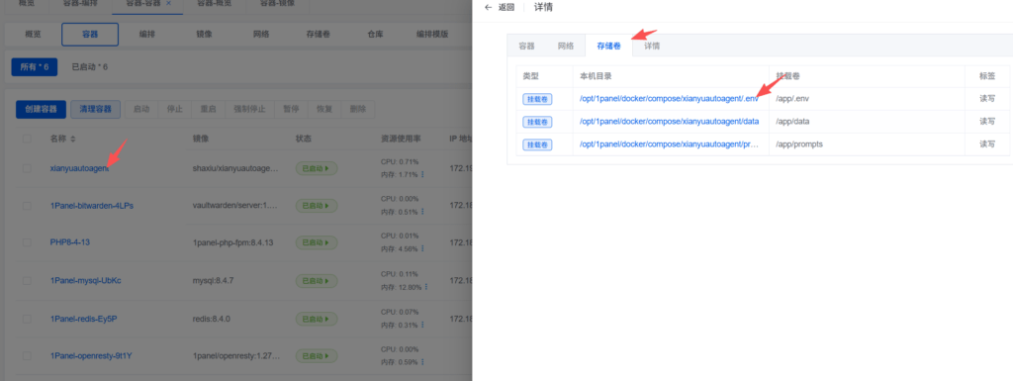1013x381 pixels.
Task: Open the 1Panel-openresty-9t1Y container link
Action: coord(90,356)
